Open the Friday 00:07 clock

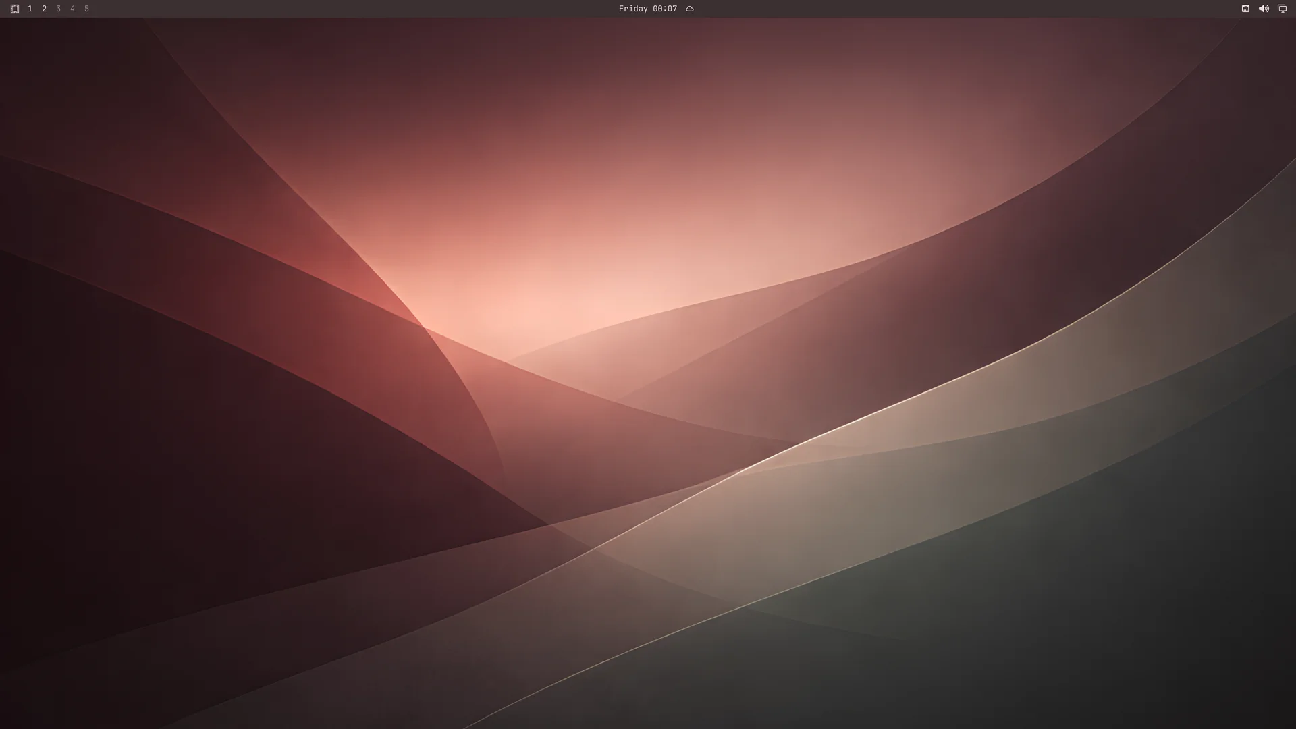tap(647, 9)
